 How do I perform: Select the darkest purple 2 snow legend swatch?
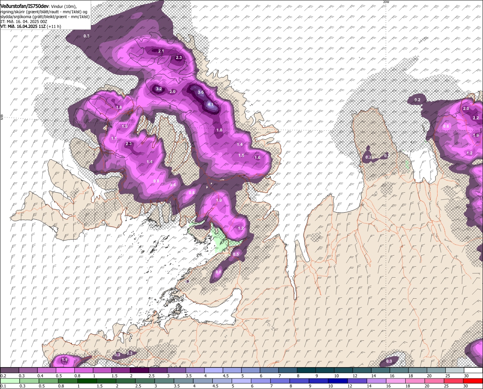pos(139,370)
